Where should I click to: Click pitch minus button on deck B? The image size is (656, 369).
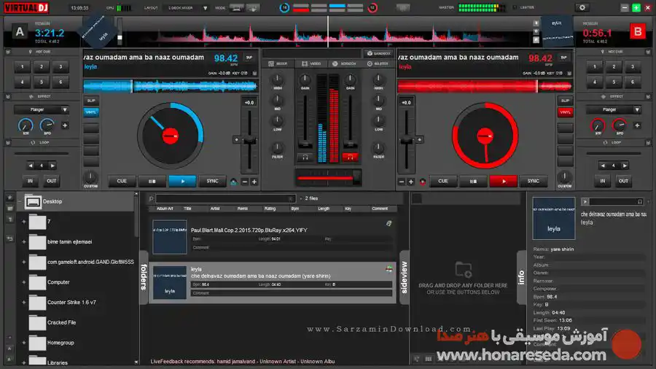[x=402, y=182]
